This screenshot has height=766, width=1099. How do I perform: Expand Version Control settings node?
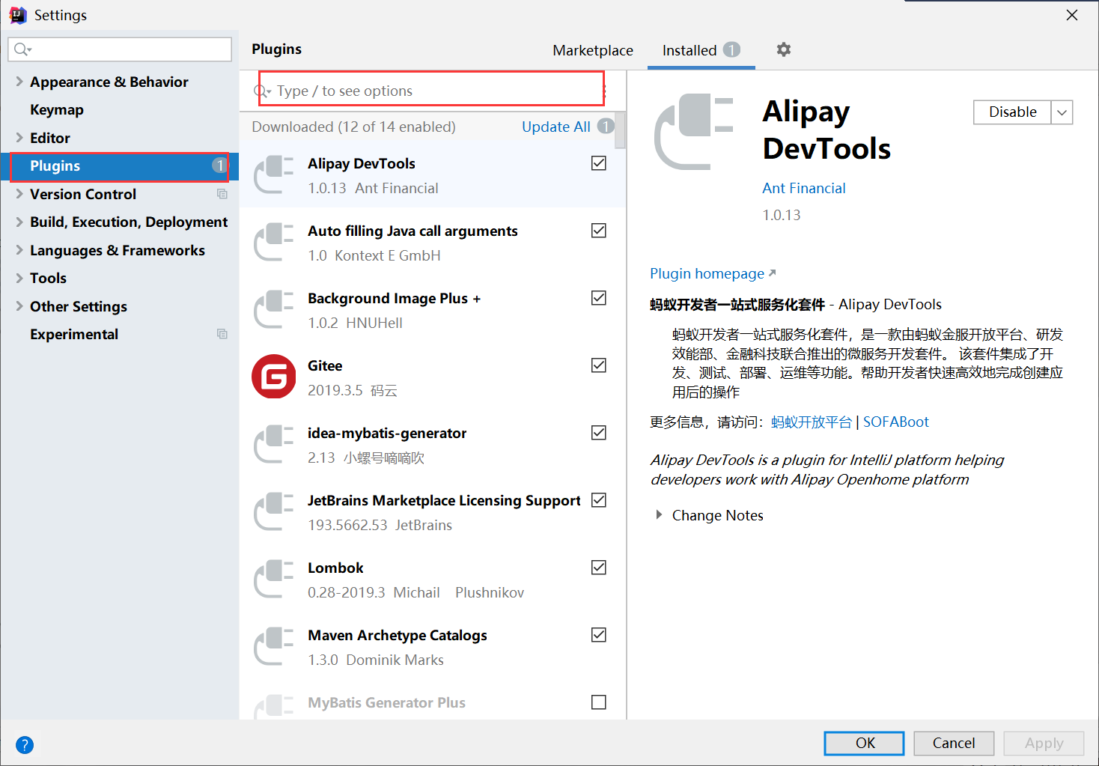click(x=19, y=194)
